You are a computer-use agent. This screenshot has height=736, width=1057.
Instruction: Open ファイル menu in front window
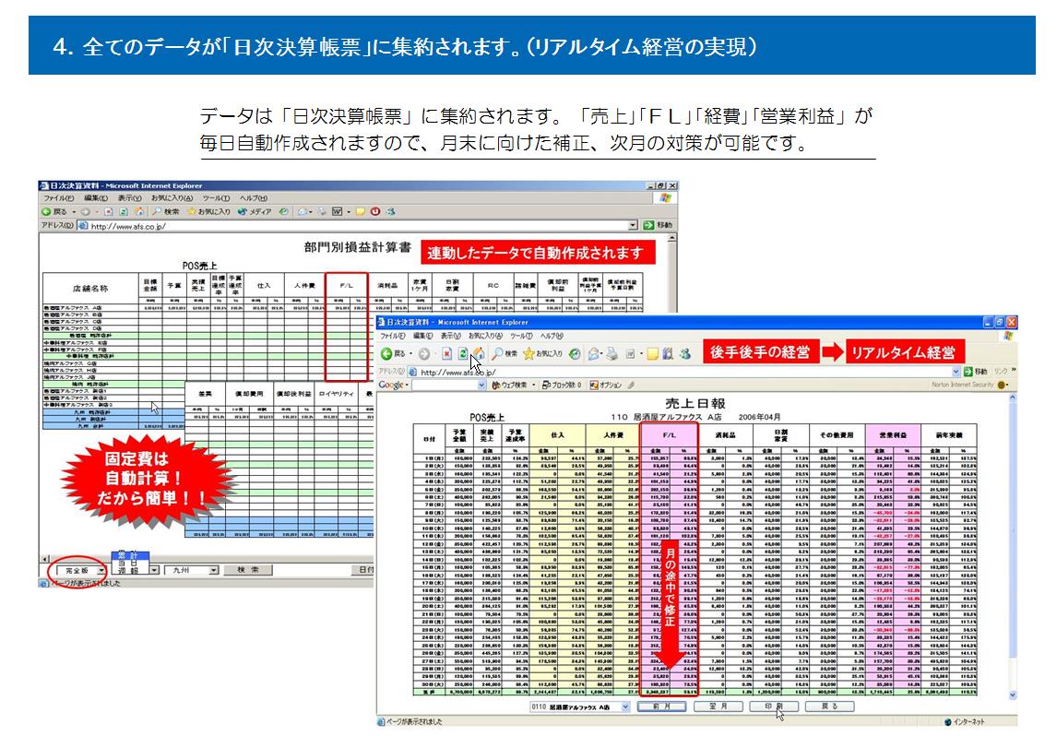point(395,336)
